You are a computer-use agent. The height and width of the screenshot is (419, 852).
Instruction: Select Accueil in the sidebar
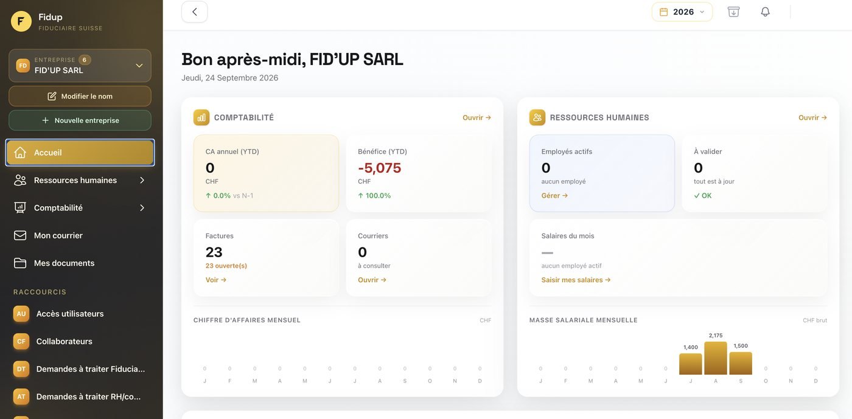80,153
